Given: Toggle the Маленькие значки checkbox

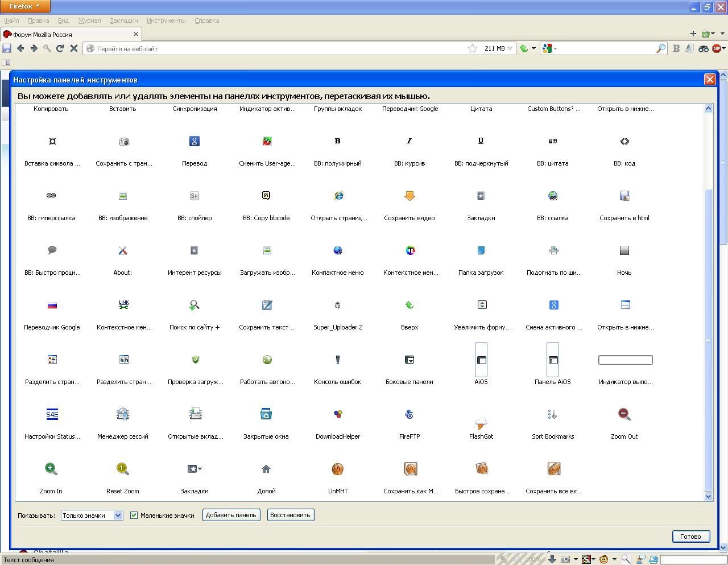Looking at the screenshot, I should 134,515.
